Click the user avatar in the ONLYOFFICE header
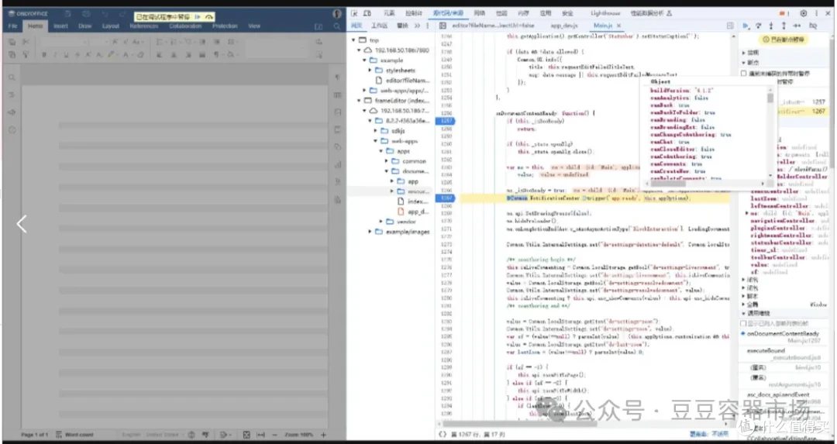This screenshot has width=837, height=444. [337, 13]
